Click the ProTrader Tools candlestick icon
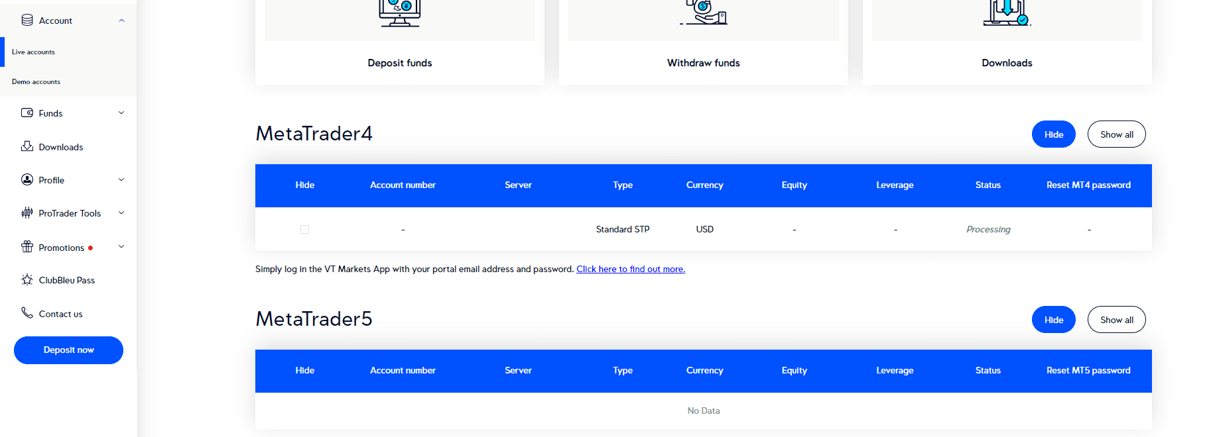Screen dimensions: 1211x437 tap(27, 213)
